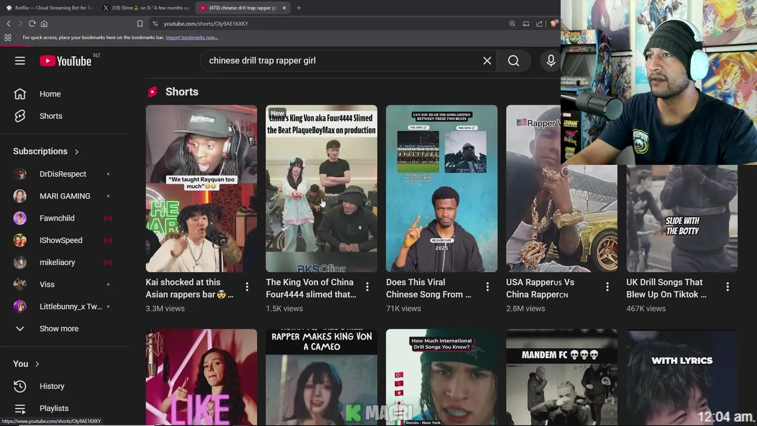
Task: Play the beat similarities short thumbnail
Action: pyautogui.click(x=442, y=189)
